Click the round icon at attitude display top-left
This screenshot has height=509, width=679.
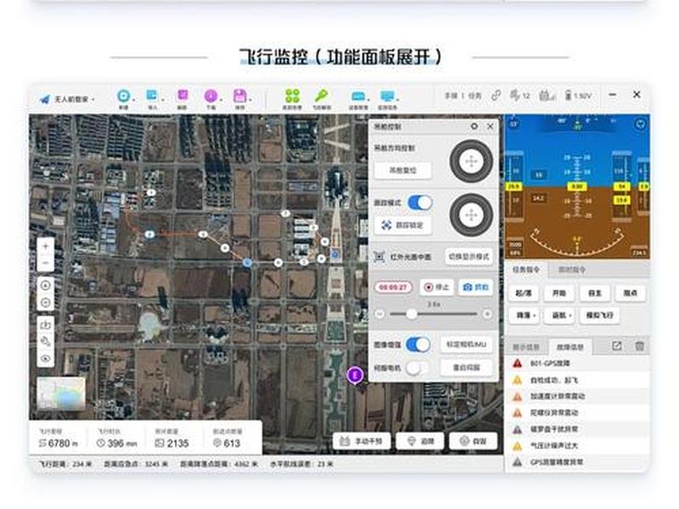pos(514,124)
